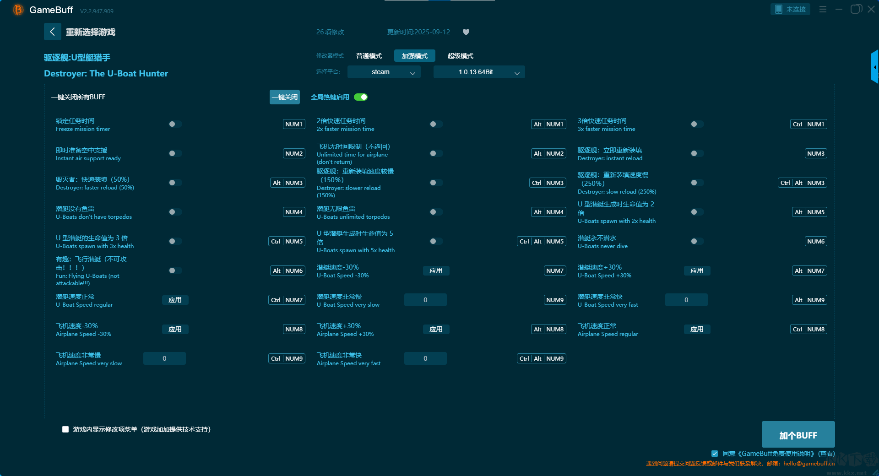Click the 更新时间:2025-09-12 update date text
This screenshot has height=476, width=879.
pyautogui.click(x=418, y=32)
